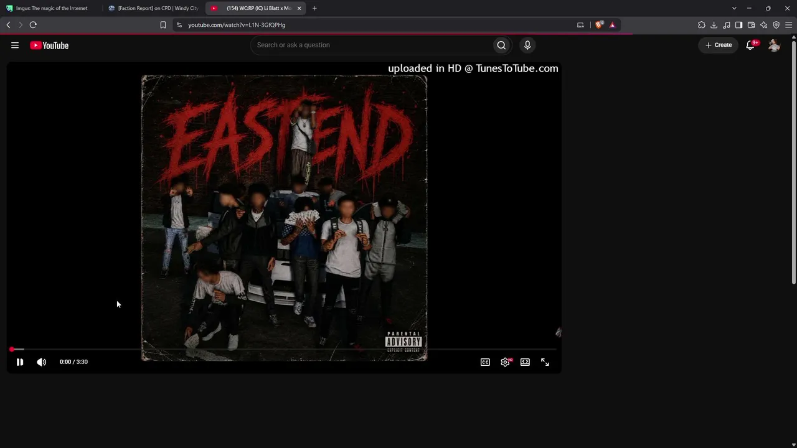Select the WC:RP Li Blatt YouTube tab

point(255,8)
